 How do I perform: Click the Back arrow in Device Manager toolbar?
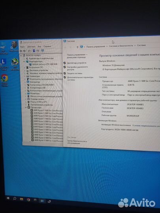point(21,51)
